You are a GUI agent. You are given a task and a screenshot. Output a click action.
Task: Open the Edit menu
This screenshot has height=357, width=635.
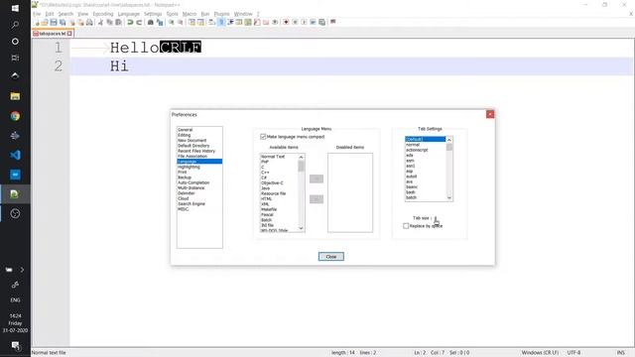[50, 14]
